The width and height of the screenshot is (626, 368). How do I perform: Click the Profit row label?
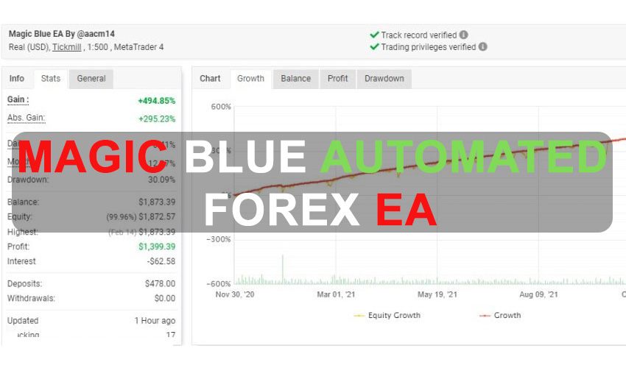tap(18, 247)
